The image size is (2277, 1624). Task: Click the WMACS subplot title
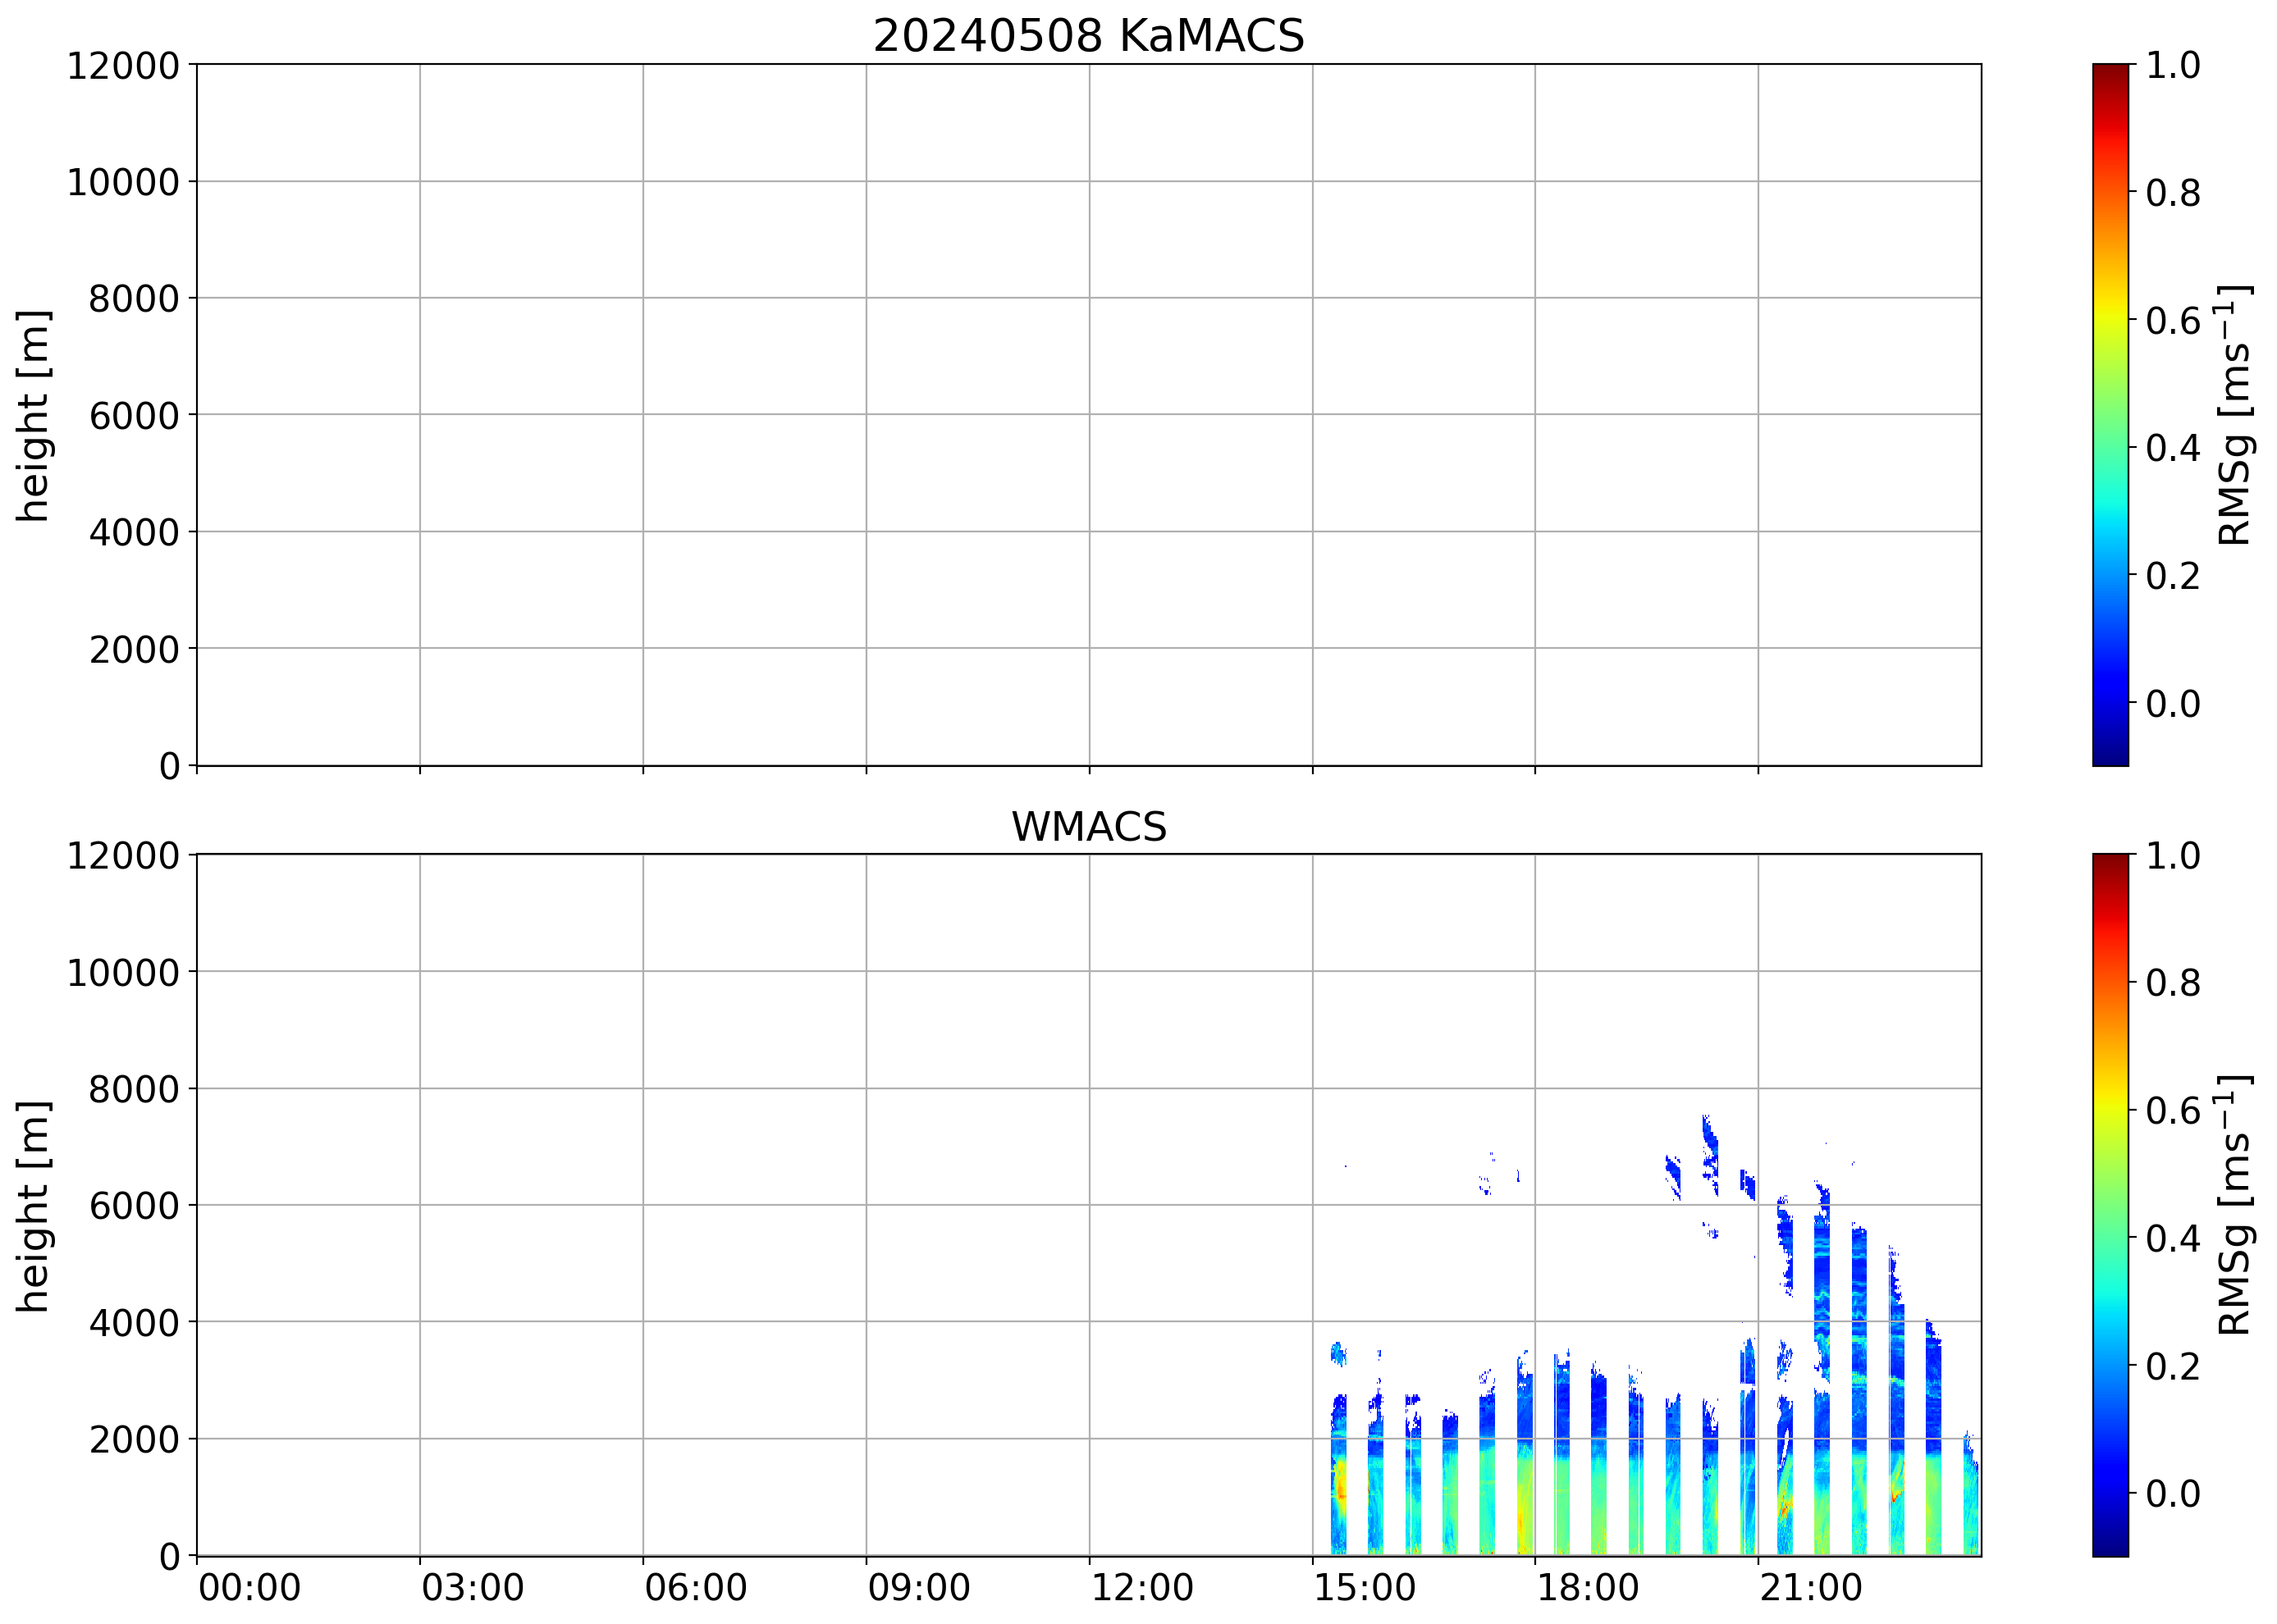[x=1089, y=827]
